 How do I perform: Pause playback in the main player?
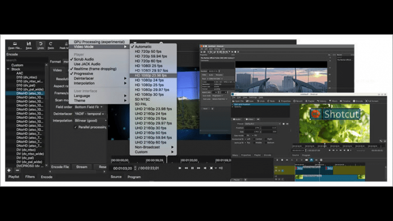pos(192,168)
